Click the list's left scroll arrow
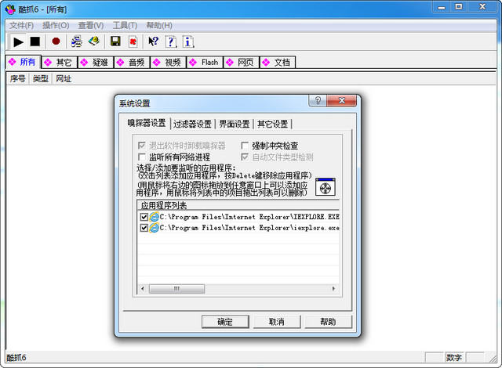This screenshot has height=368, width=502. (143, 289)
